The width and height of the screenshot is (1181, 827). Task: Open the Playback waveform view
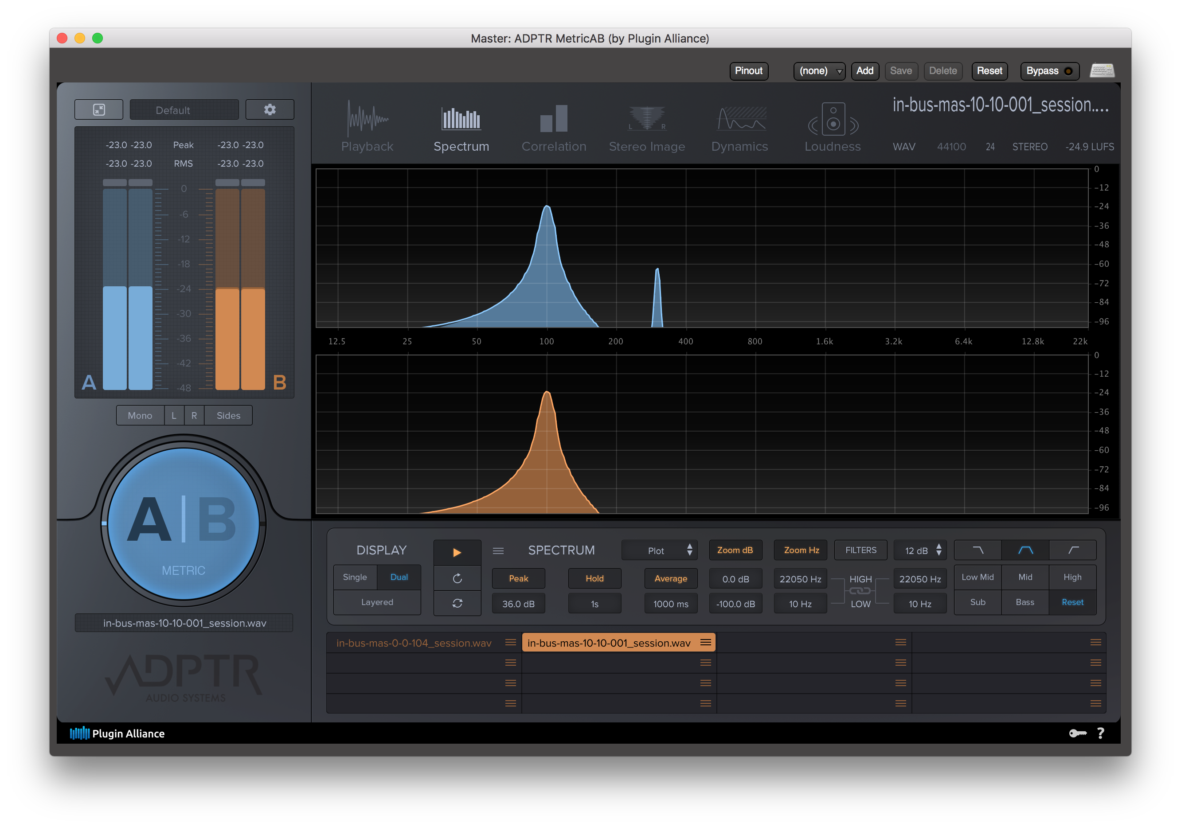(367, 126)
